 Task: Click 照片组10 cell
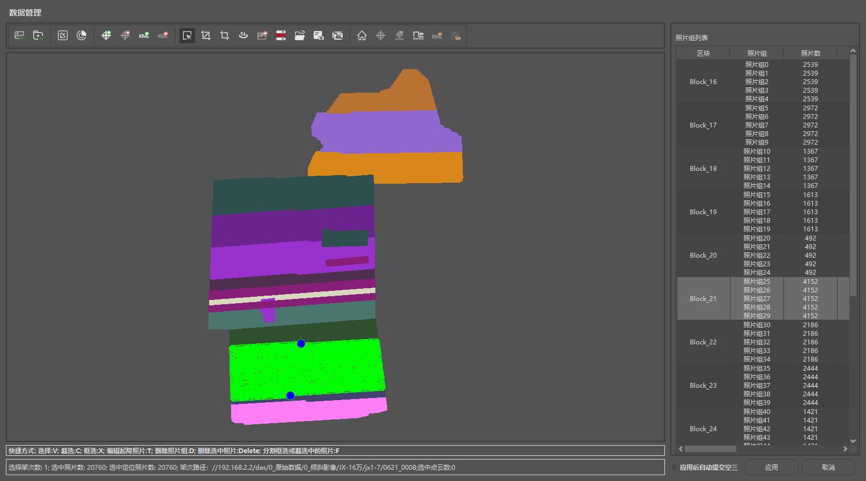(757, 151)
